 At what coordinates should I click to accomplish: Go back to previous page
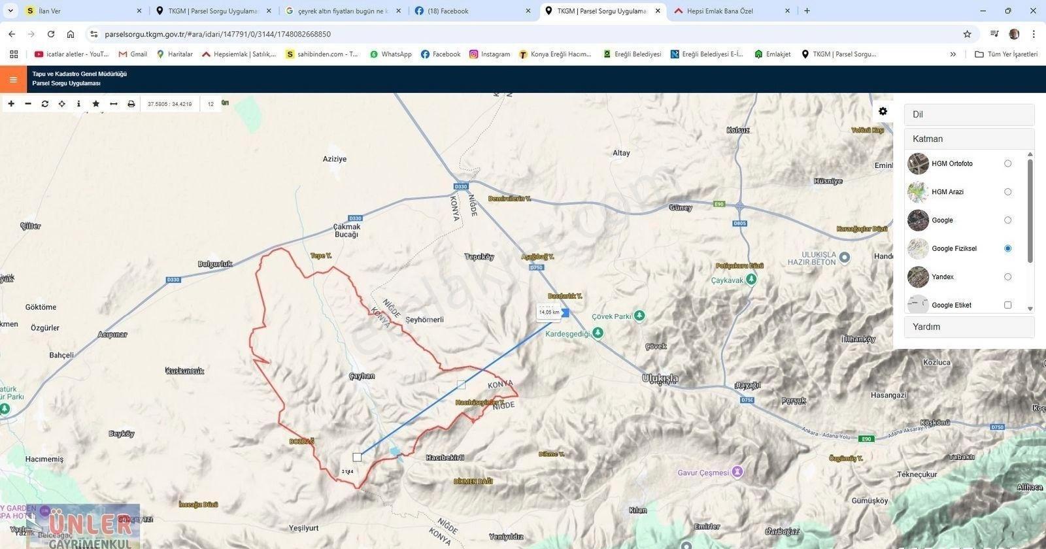coord(12,34)
